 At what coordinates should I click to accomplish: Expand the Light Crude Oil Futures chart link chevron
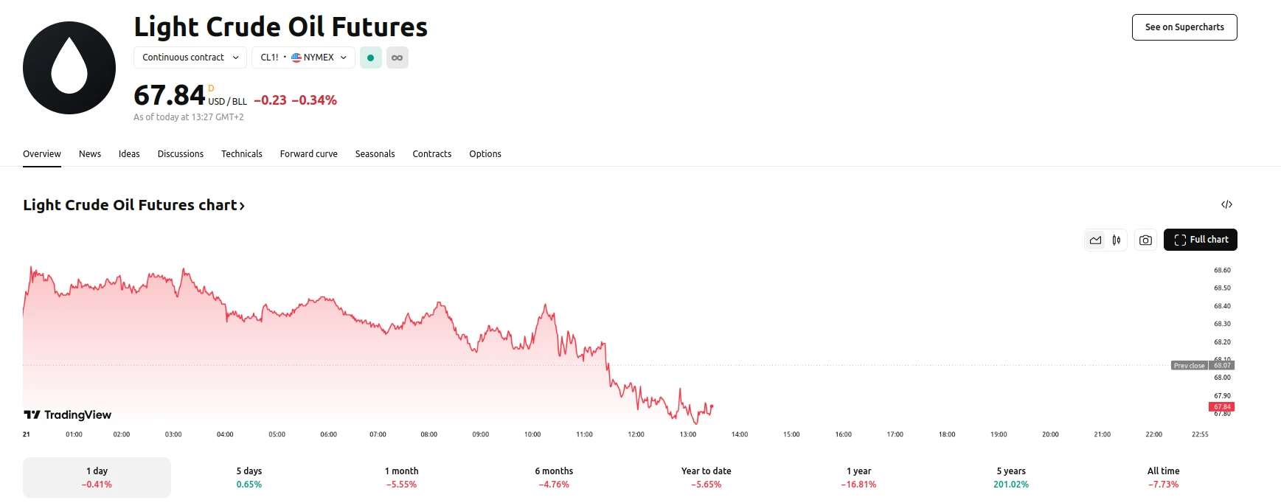[x=241, y=205]
